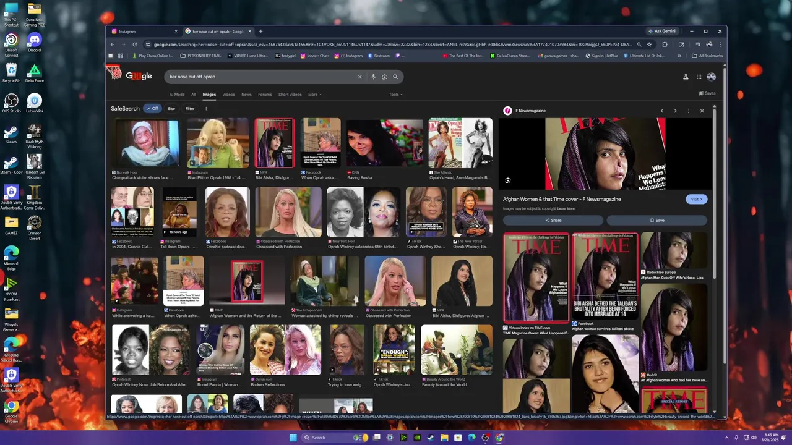Open the All Bookmarks folder

click(707, 56)
